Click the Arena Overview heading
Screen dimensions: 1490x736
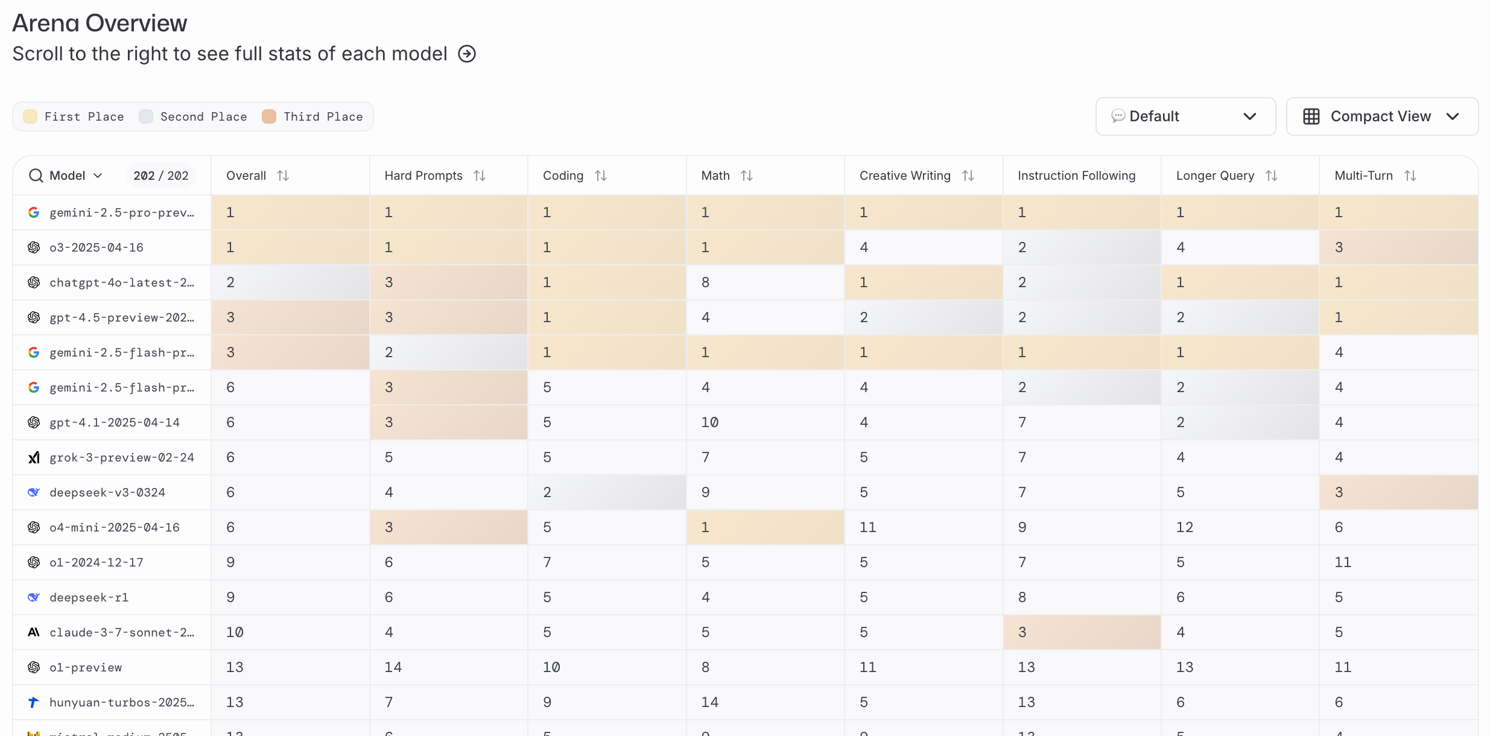(x=100, y=23)
